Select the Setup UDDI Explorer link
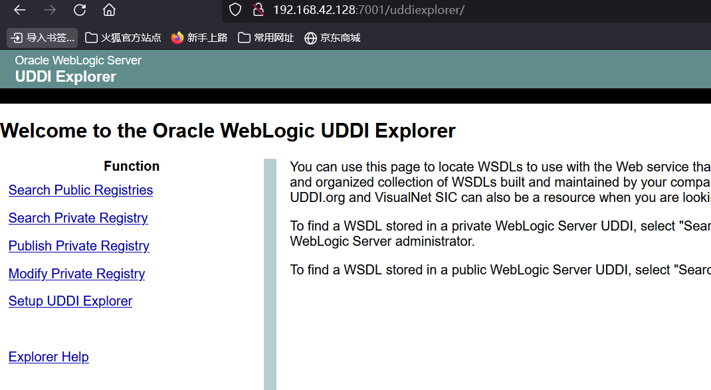Screen dimensions: 711x390 70,301
